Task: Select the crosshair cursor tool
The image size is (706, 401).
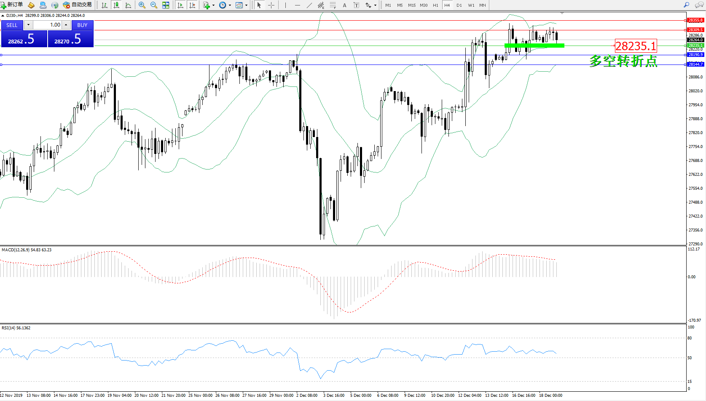Action: (271, 5)
